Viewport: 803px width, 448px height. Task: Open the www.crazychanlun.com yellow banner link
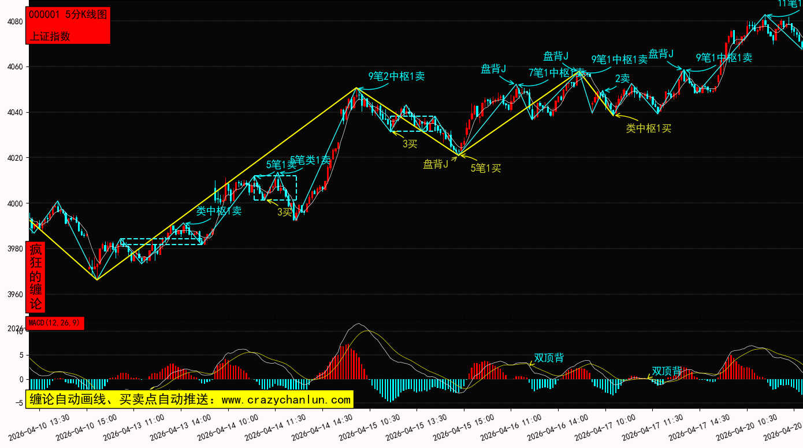189,399
